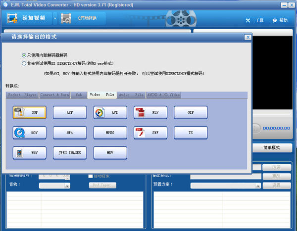The height and width of the screenshot is (231, 297).
Task: Choose the 3GP output format
Action: pos(30,112)
